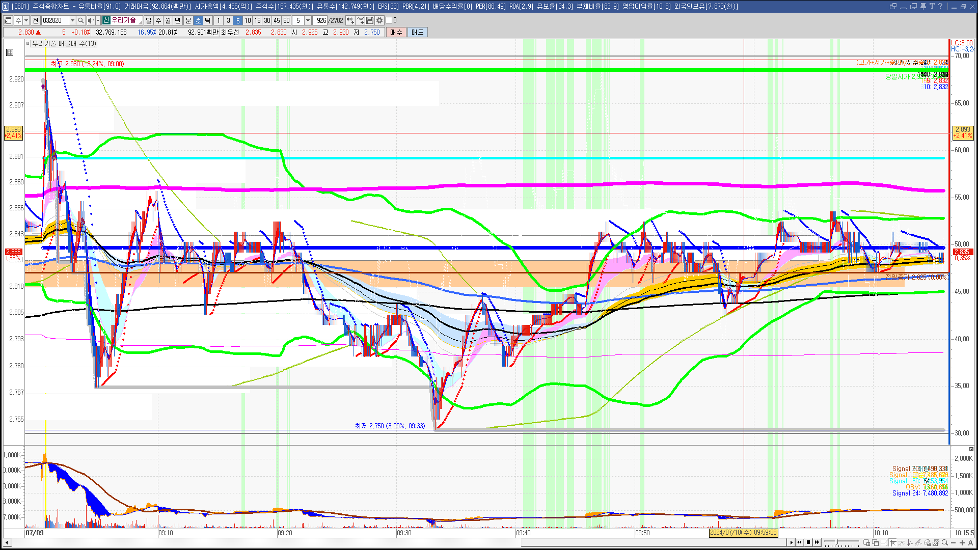Select the 일 (daily) chart period toggle
This screenshot has width=978, height=550.
(x=148, y=20)
